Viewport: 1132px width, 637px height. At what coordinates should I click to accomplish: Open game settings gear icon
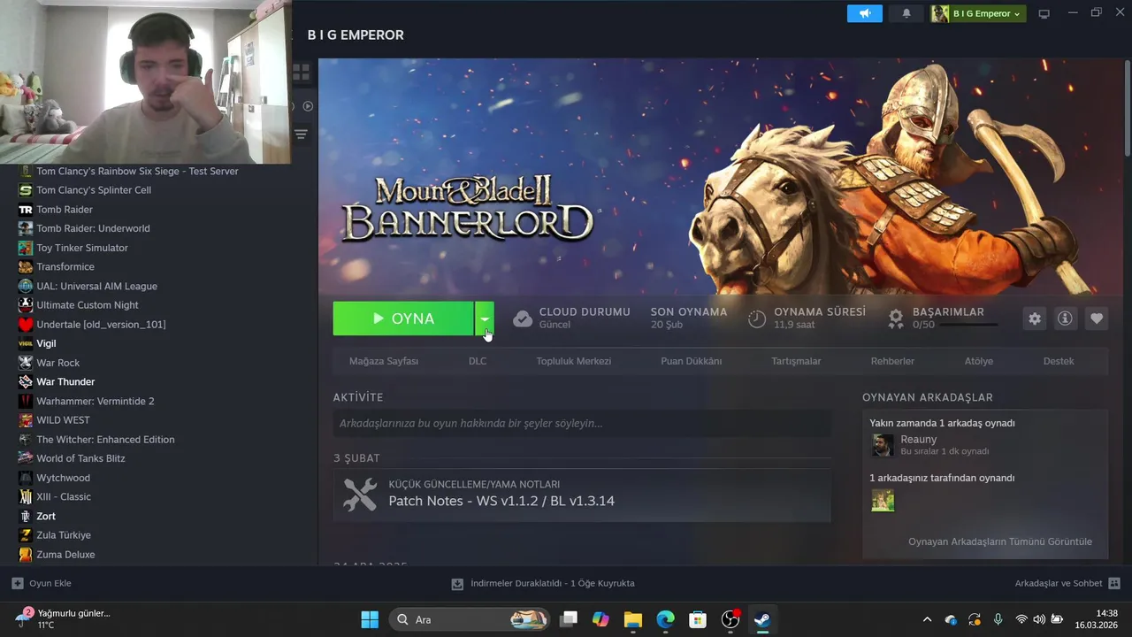click(x=1035, y=318)
